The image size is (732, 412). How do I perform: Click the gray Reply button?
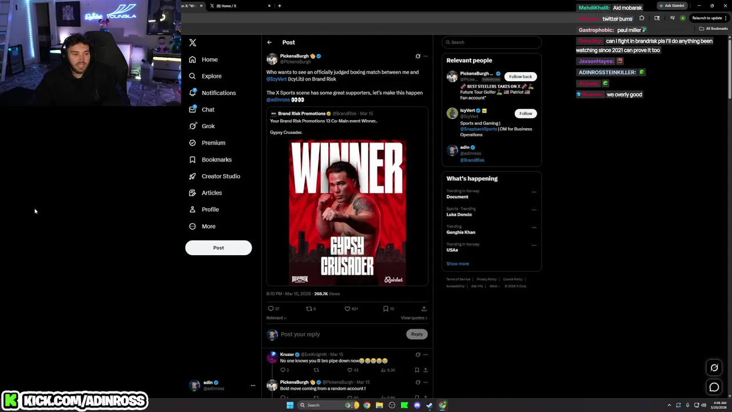417,334
